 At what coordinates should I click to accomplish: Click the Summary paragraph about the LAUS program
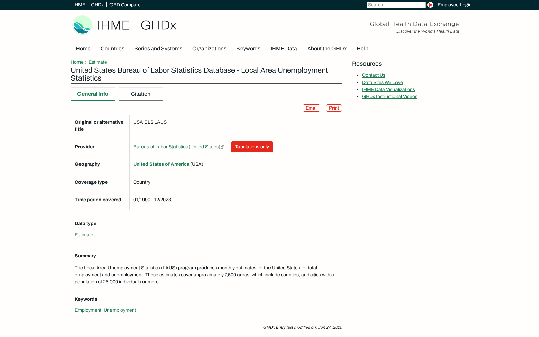(x=204, y=275)
